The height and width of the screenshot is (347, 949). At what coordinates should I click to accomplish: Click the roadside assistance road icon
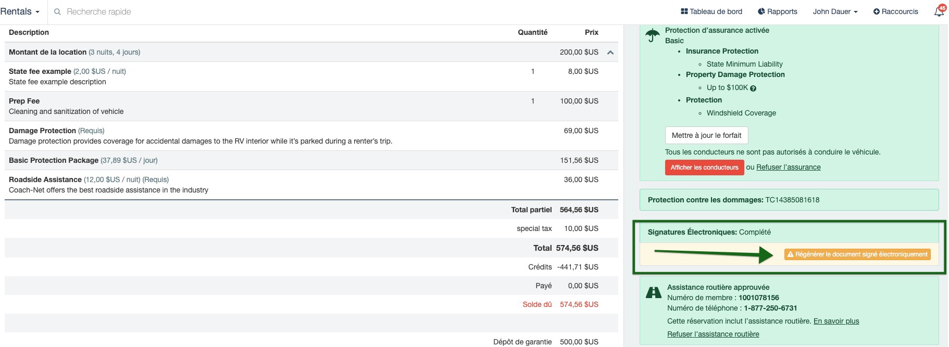coord(653,292)
